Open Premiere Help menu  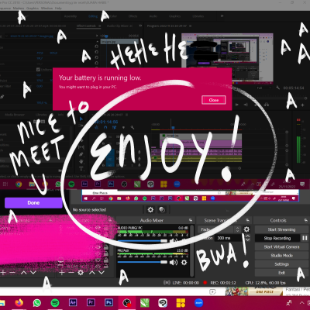click(x=58, y=9)
